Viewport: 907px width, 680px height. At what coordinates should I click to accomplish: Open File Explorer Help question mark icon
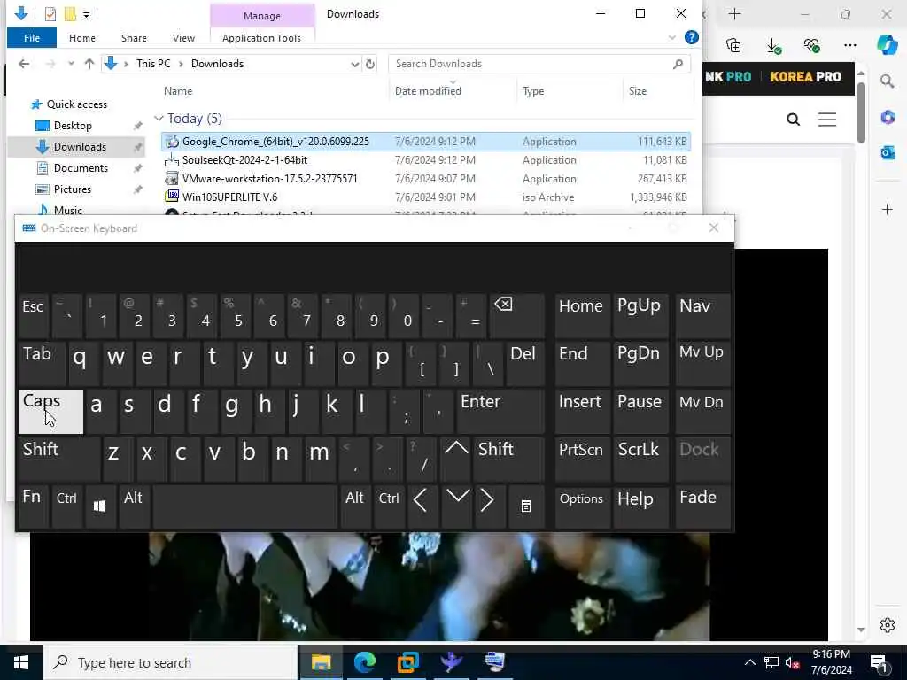pyautogui.click(x=691, y=37)
